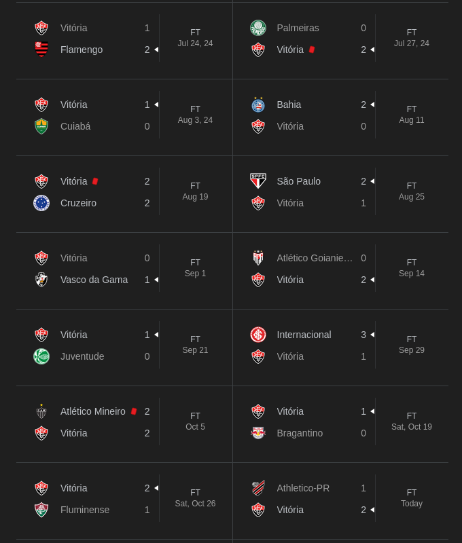The width and height of the screenshot is (462, 543).
Task: Click the Athletico-PR club logo
Action: [x=258, y=488]
